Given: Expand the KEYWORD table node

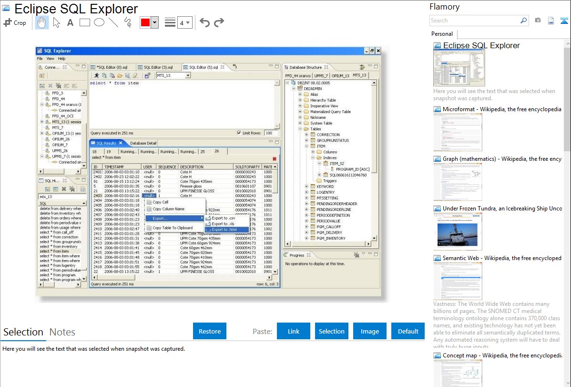Looking at the screenshot, I should tap(306, 187).
